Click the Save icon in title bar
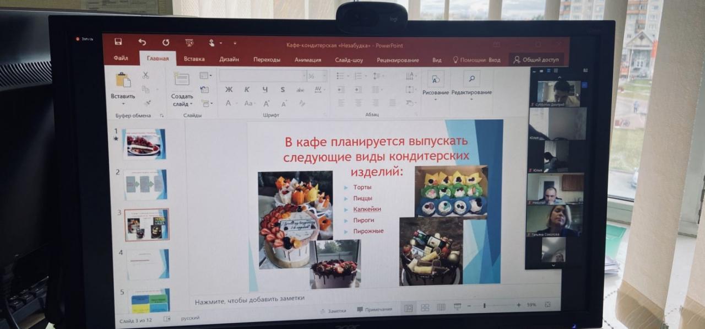This screenshot has width=705, height=329. (118, 42)
